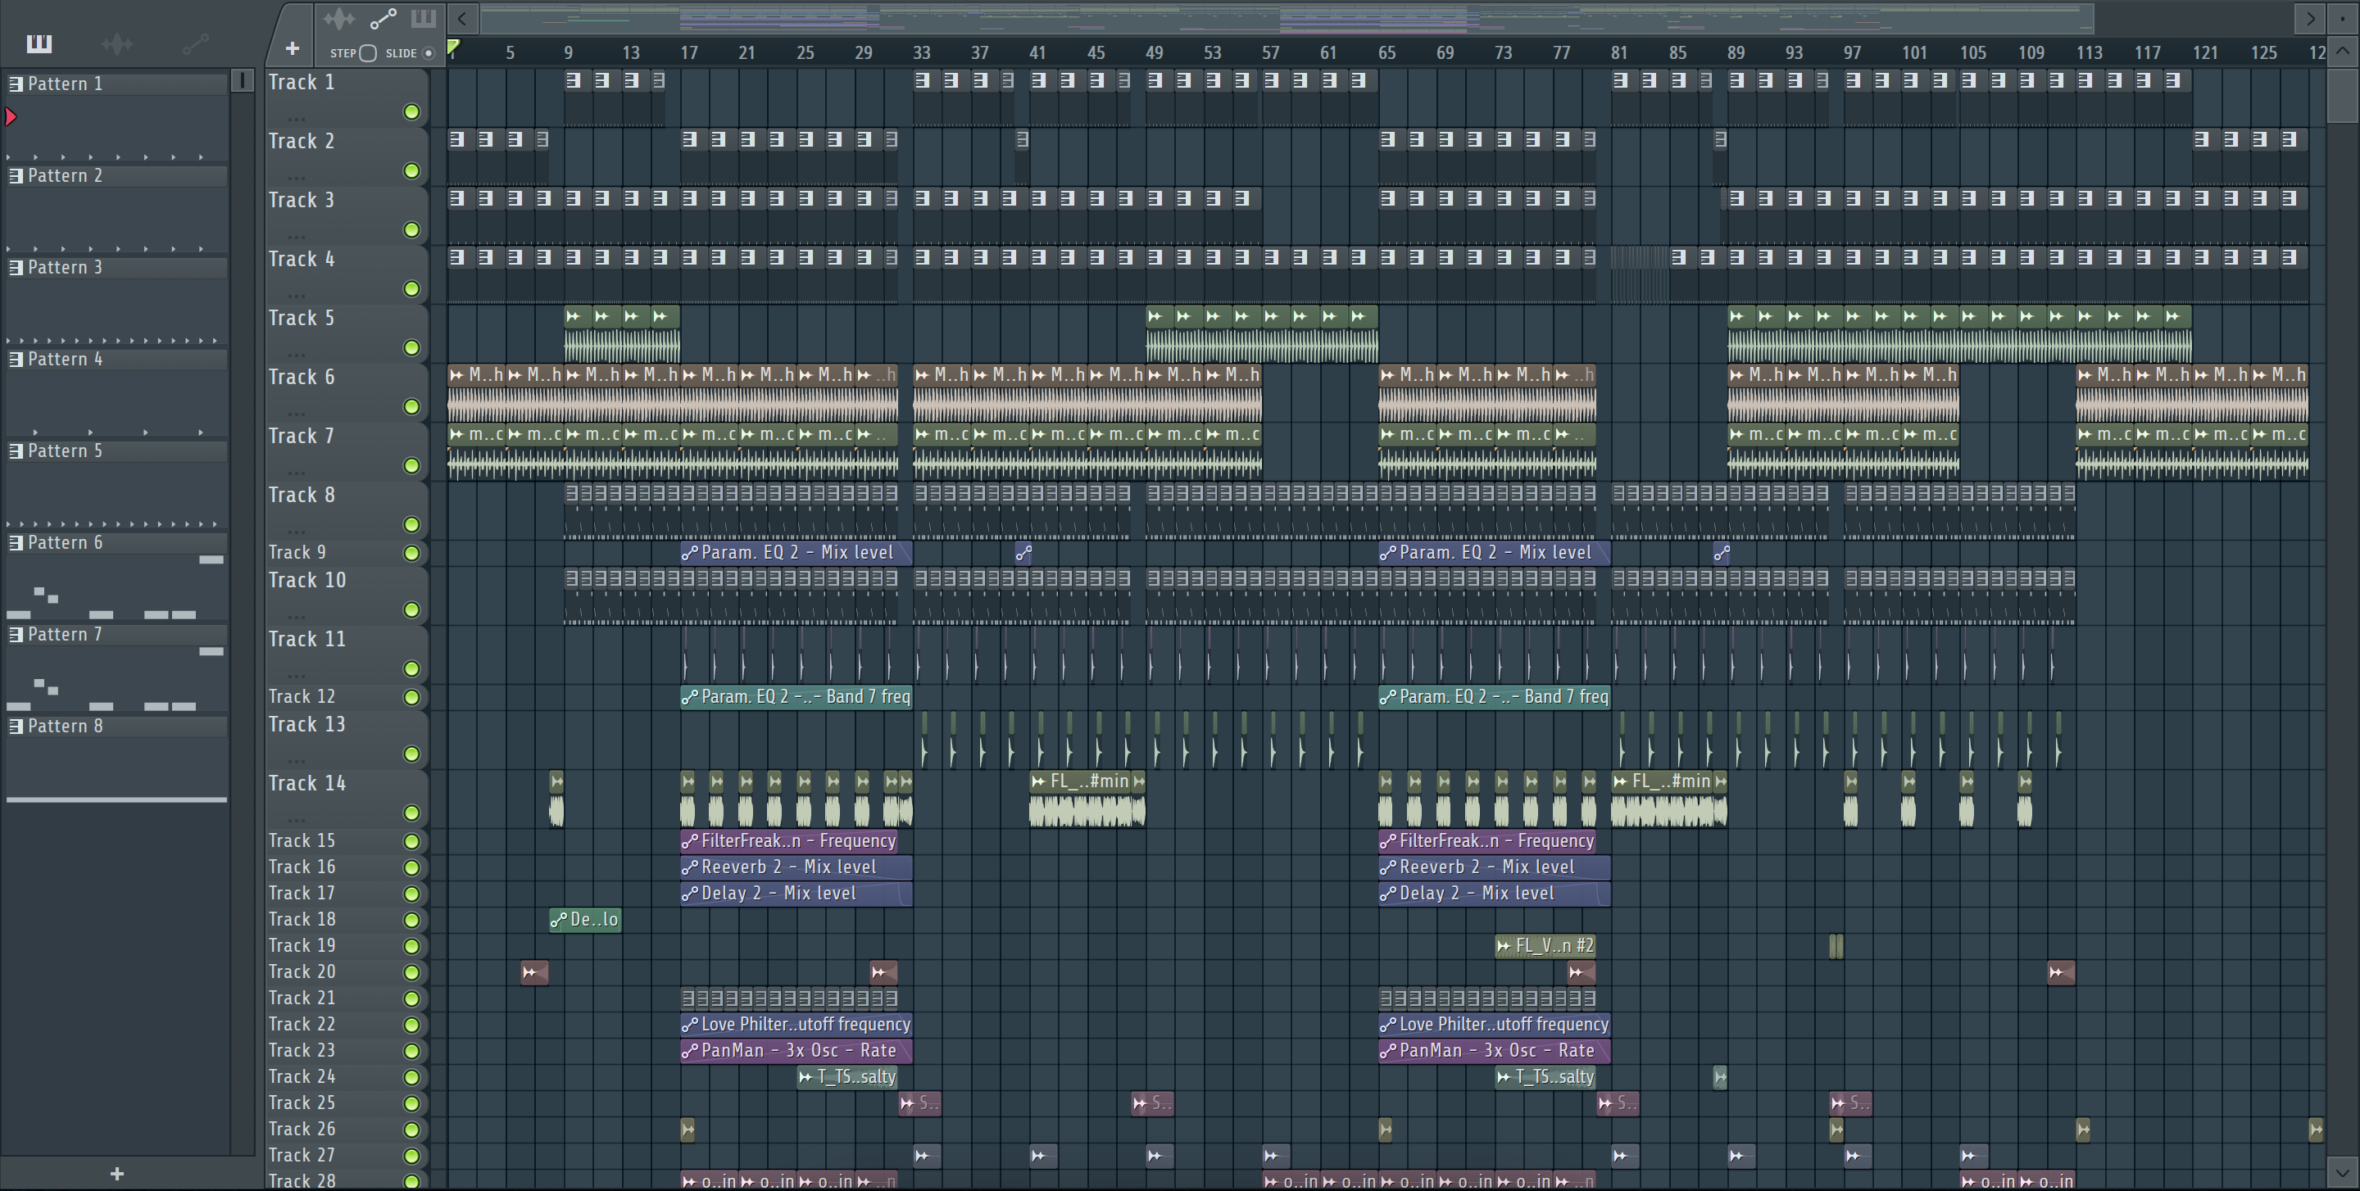This screenshot has width=2360, height=1191.
Task: Click bar 49 on the timeline ruler
Action: (x=1155, y=53)
